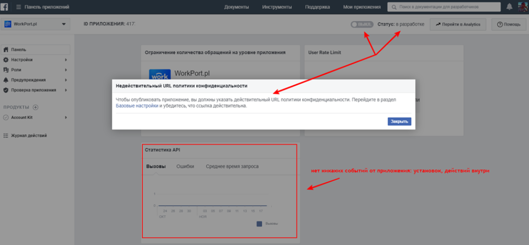The width and height of the screenshot is (529, 245).
Task: Click the Статистика API card heading
Action: (163, 150)
